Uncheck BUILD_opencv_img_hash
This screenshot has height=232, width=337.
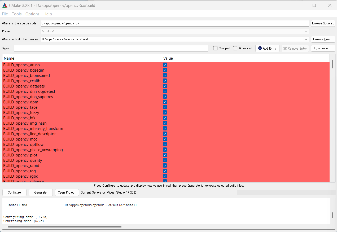(x=165, y=123)
